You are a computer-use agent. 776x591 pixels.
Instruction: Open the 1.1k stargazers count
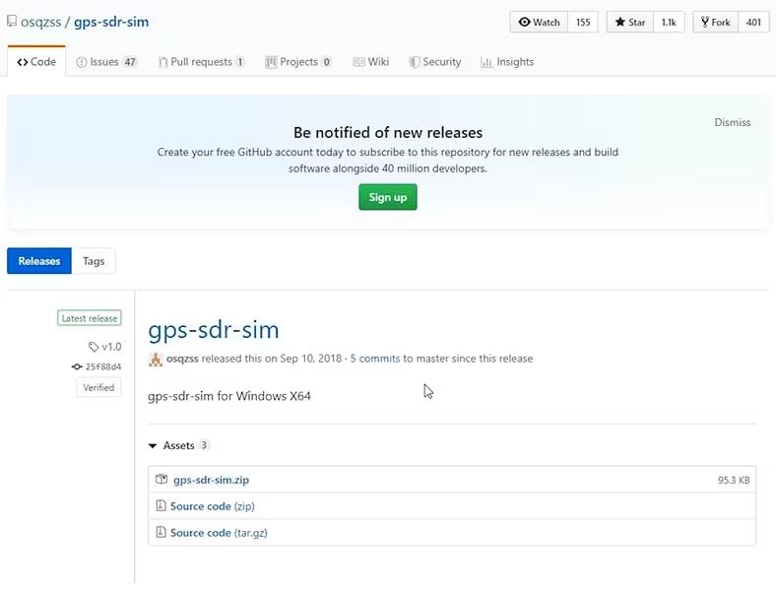click(669, 23)
